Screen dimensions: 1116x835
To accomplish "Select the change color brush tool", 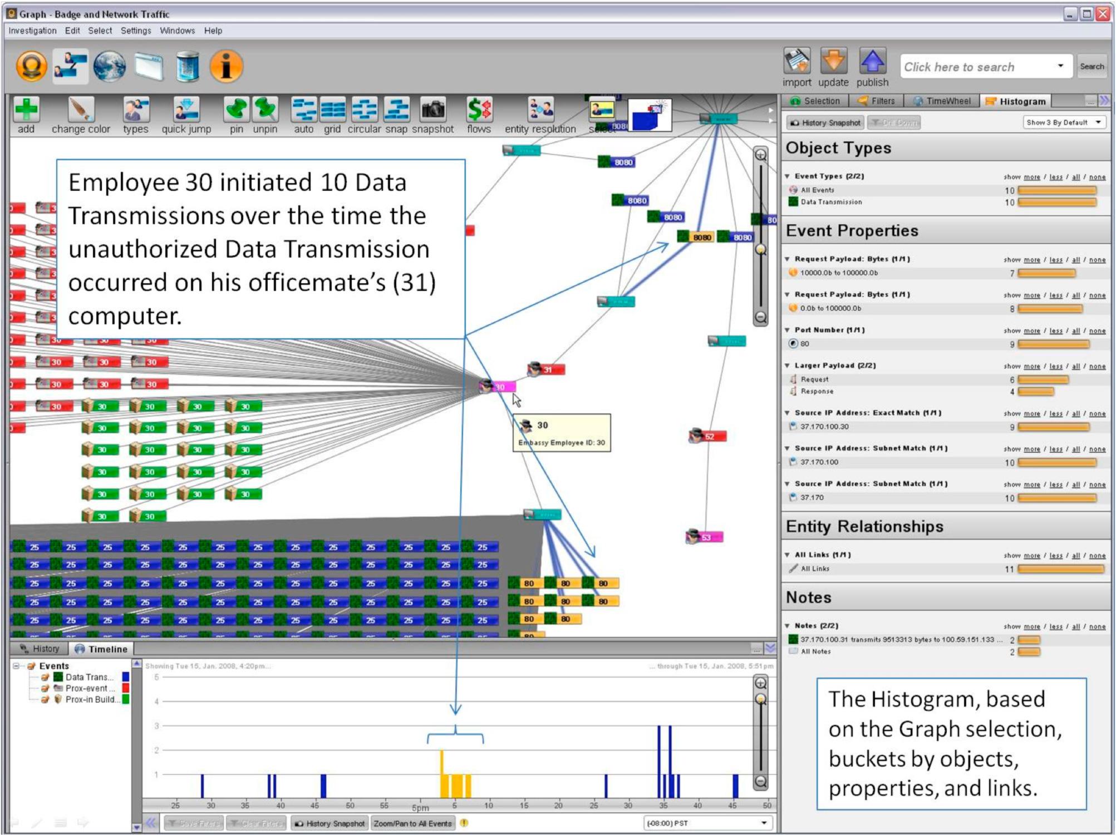I will [81, 109].
